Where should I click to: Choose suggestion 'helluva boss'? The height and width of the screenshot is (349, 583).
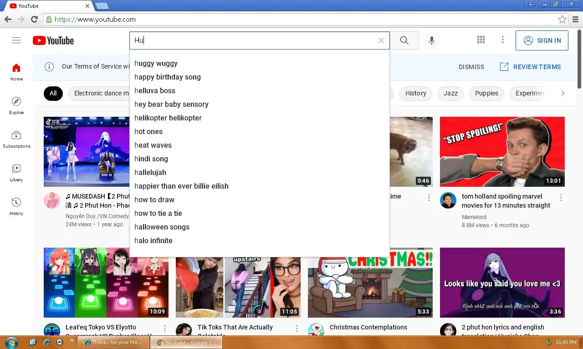tap(260, 91)
